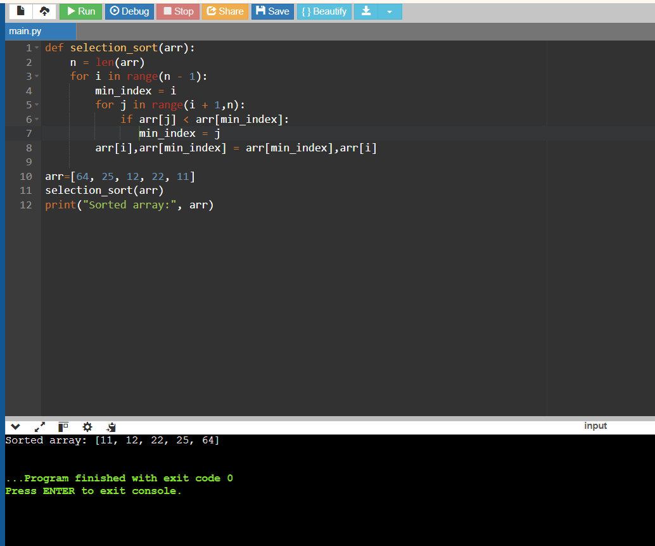Image resolution: width=655 pixels, height=546 pixels.
Task: Run the program with the Run button
Action: click(x=80, y=11)
